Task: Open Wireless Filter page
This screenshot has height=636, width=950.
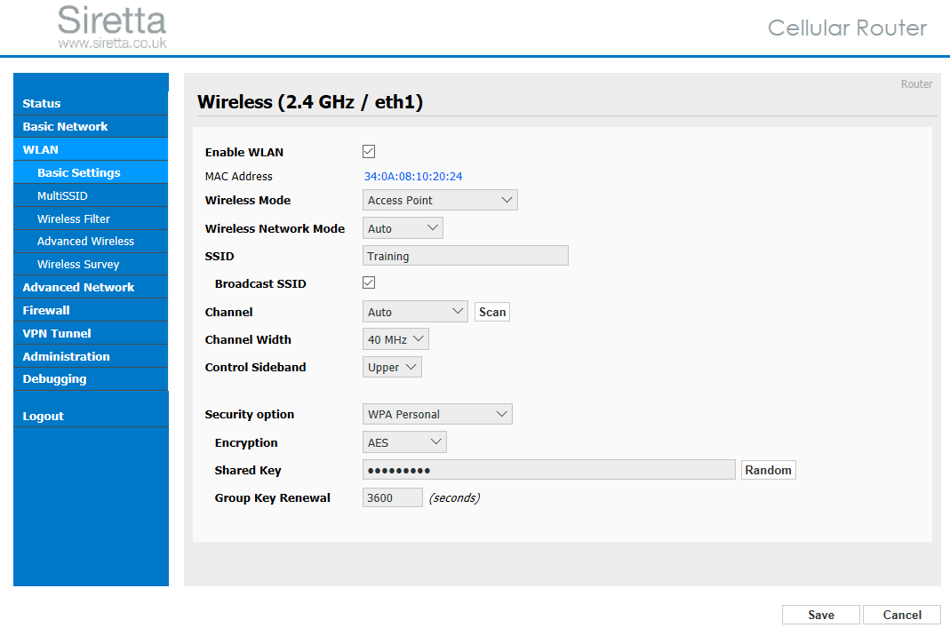Action: (91, 219)
